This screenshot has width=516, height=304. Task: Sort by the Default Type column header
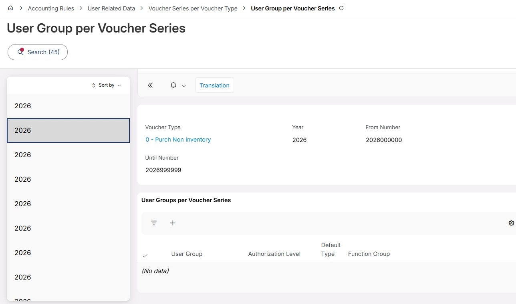coord(331,249)
